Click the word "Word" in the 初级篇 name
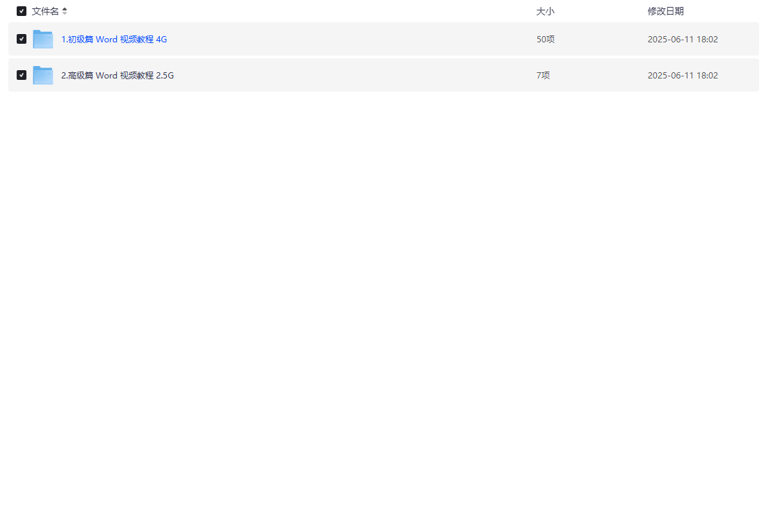 [106, 40]
